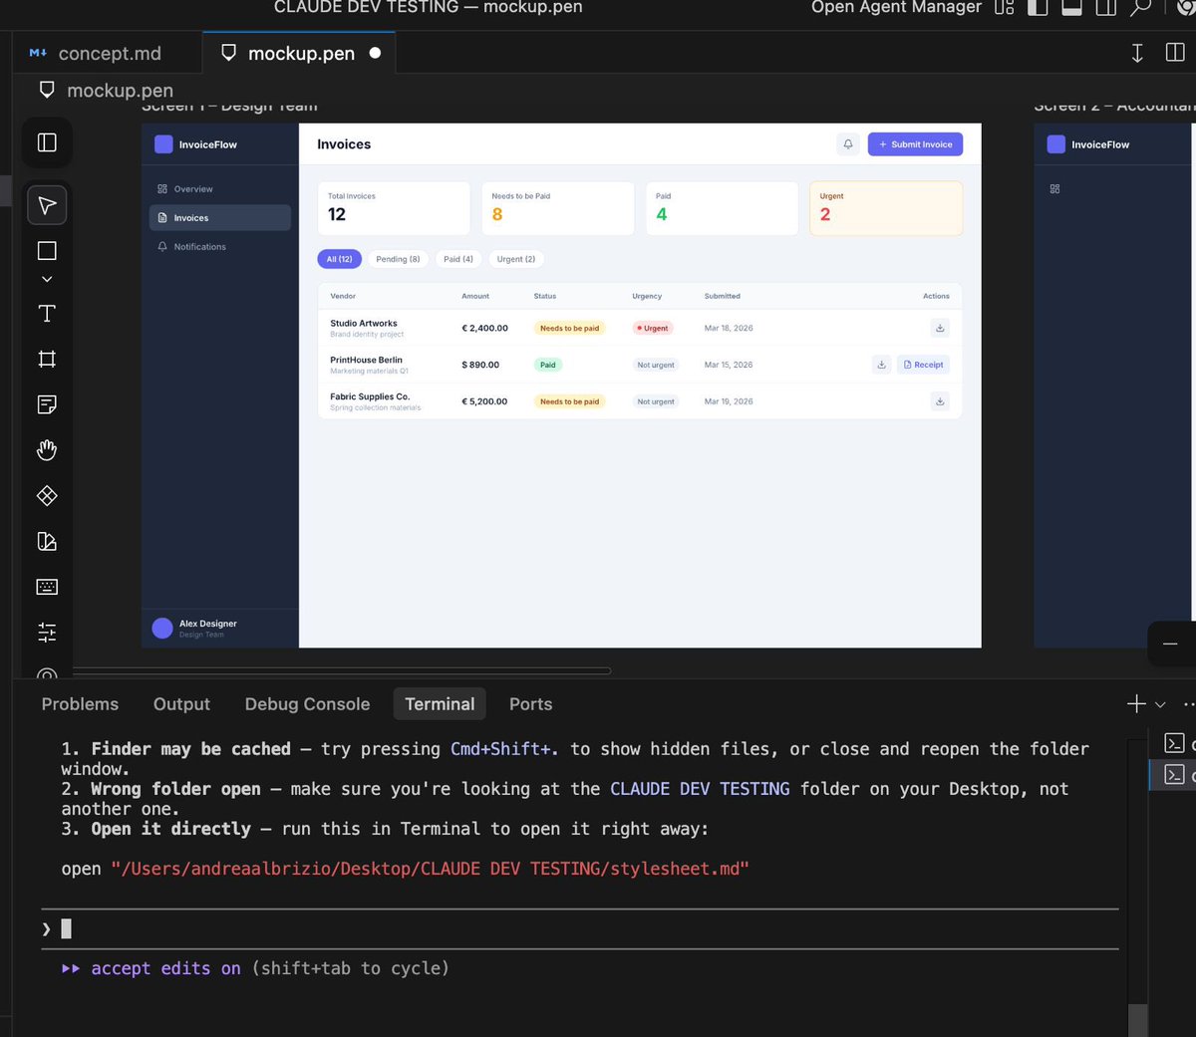The height and width of the screenshot is (1037, 1196).
Task: Click the Alex Designer purple avatar
Action: tap(162, 628)
